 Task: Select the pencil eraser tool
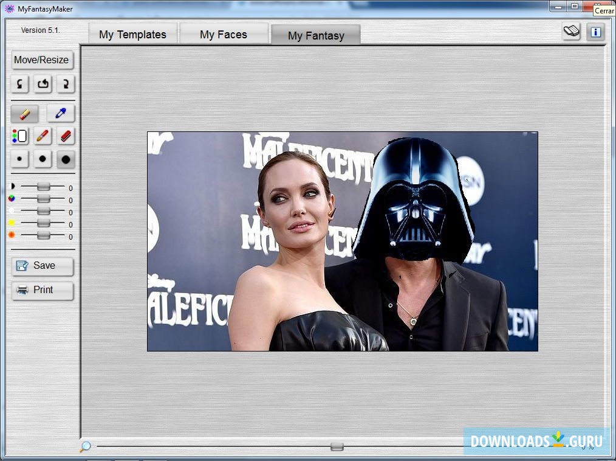(x=25, y=114)
